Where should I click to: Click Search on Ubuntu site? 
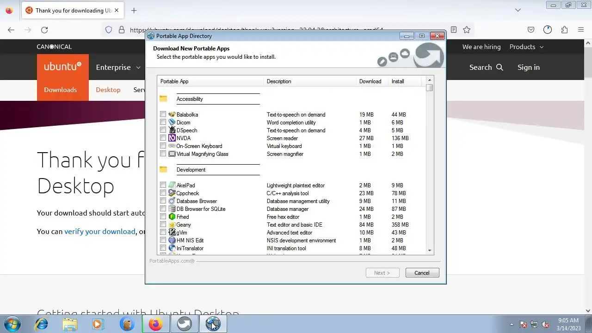coord(486,67)
